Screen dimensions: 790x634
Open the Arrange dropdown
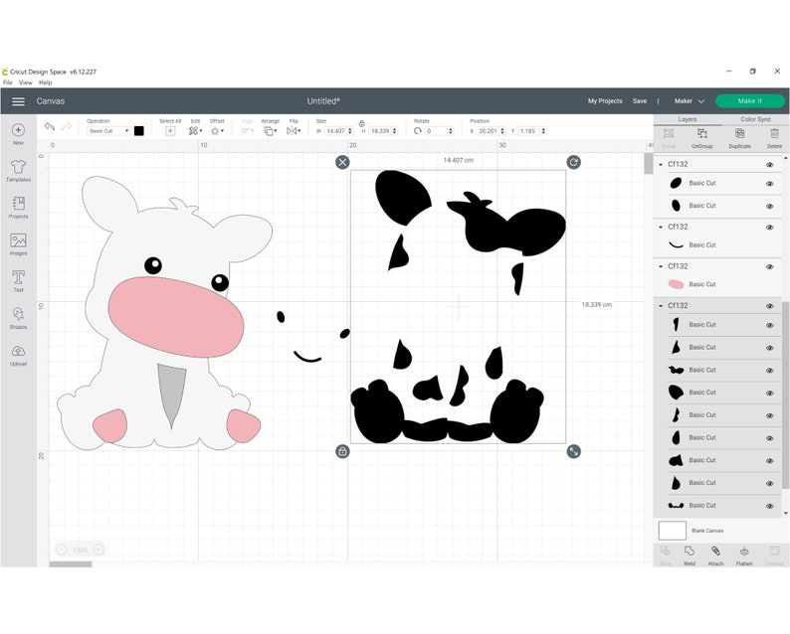tap(270, 131)
